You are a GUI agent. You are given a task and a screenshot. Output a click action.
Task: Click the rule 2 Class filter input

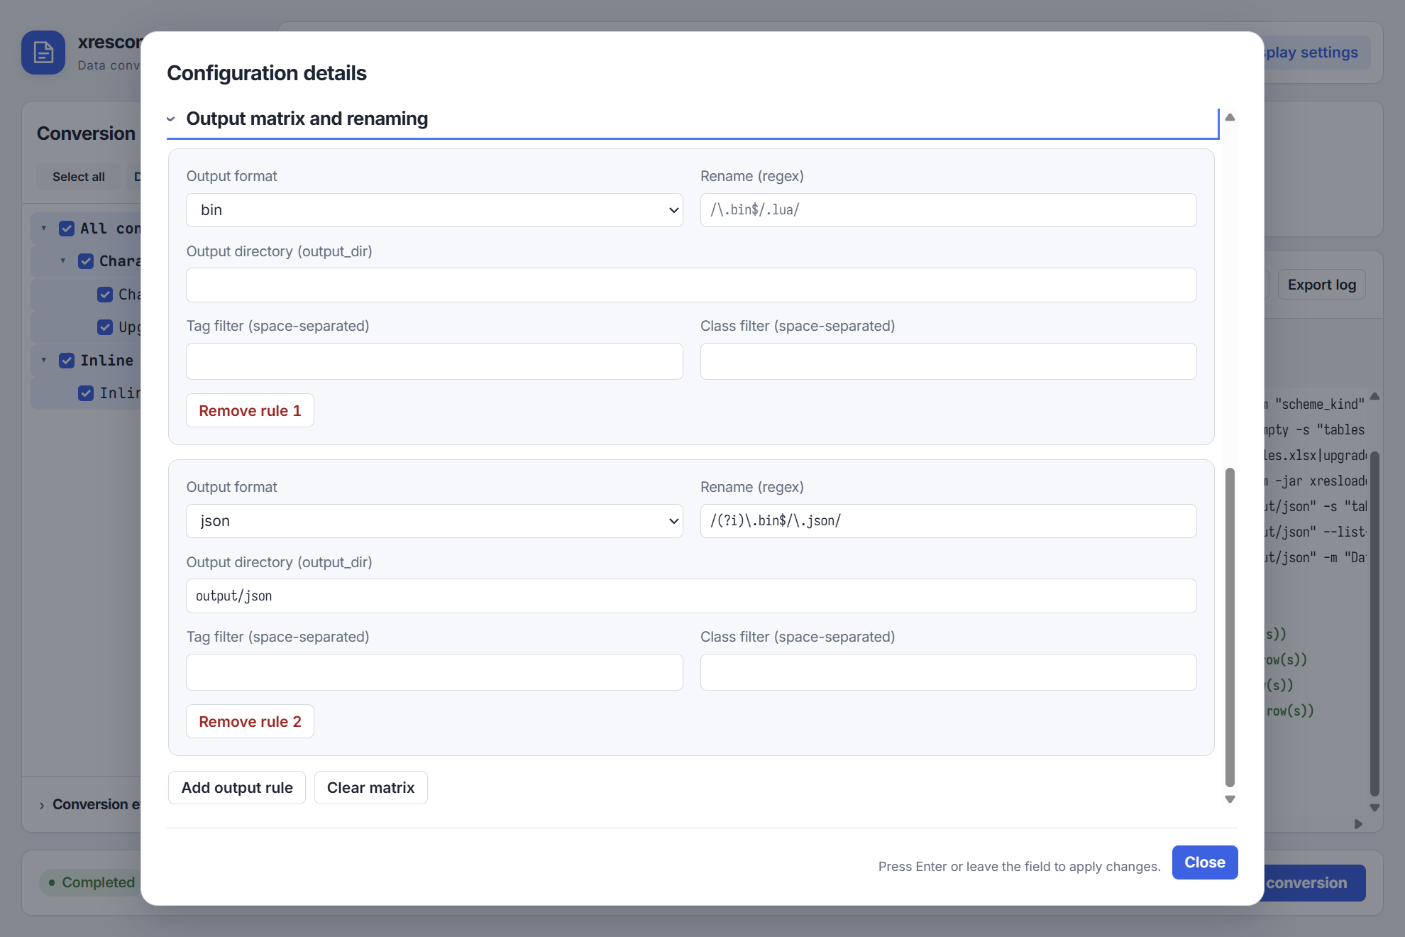(948, 672)
